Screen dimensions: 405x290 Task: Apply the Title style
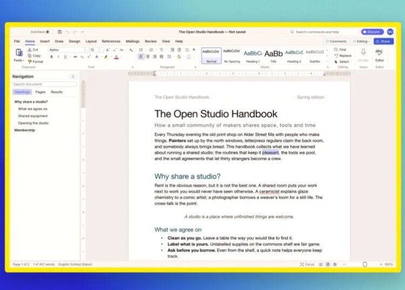tap(274, 56)
